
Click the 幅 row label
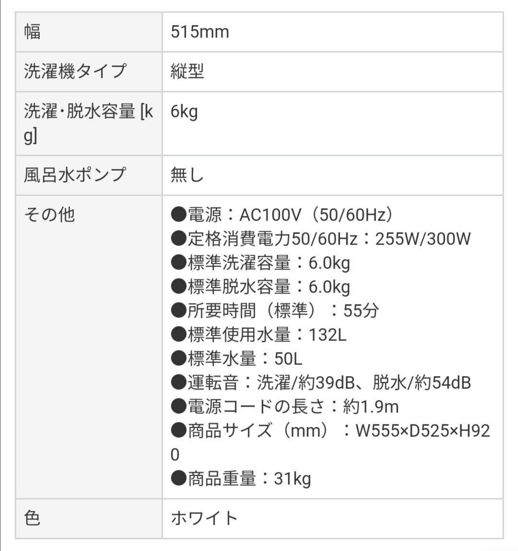[x=33, y=32]
